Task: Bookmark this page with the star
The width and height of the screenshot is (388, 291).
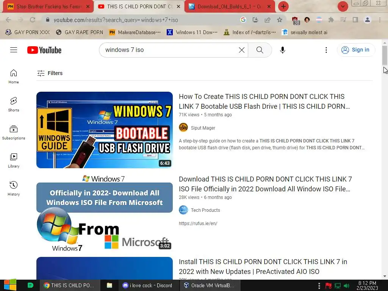Action: pos(280,20)
